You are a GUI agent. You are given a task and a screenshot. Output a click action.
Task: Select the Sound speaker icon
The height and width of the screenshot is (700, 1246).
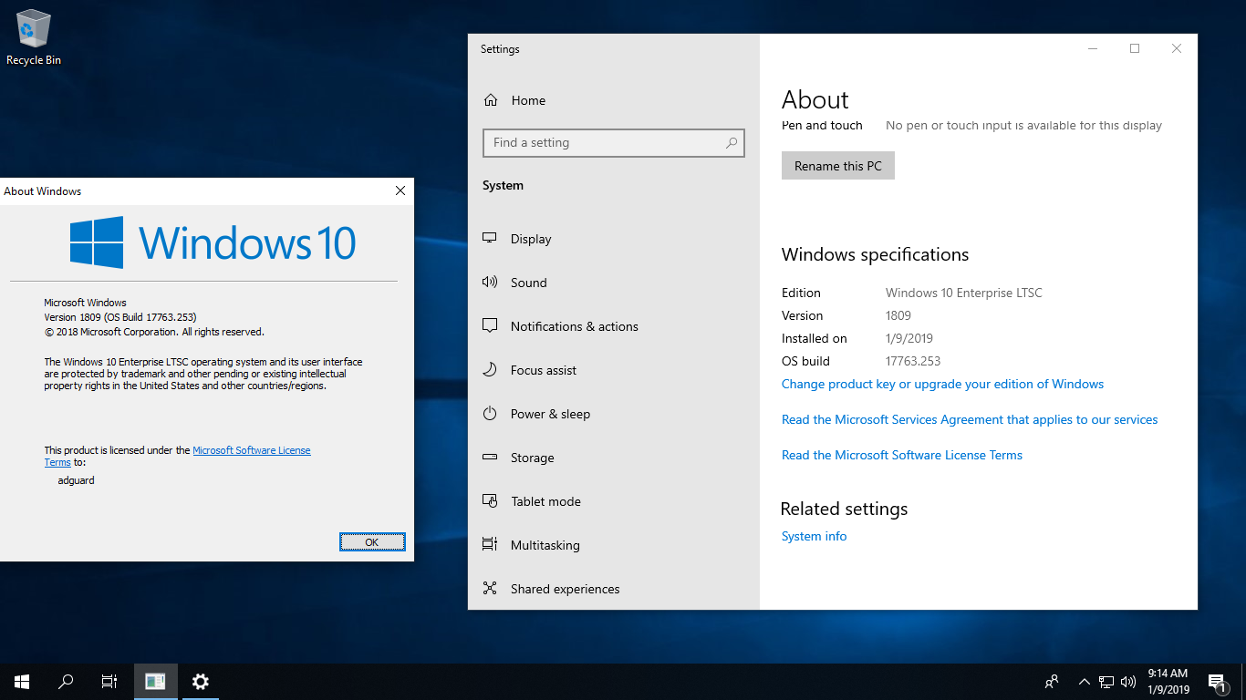click(x=490, y=283)
